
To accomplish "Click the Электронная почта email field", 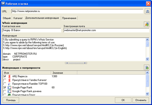I will tap(106, 30).
